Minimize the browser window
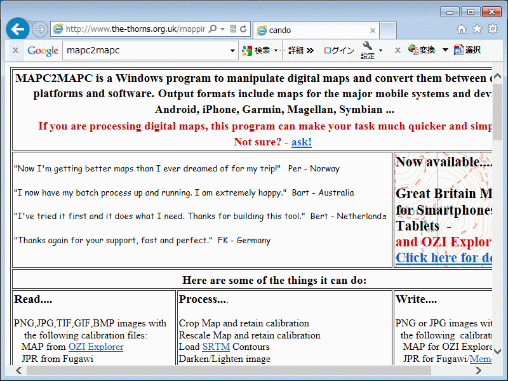This screenshot has width=508, height=381. [450, 12]
